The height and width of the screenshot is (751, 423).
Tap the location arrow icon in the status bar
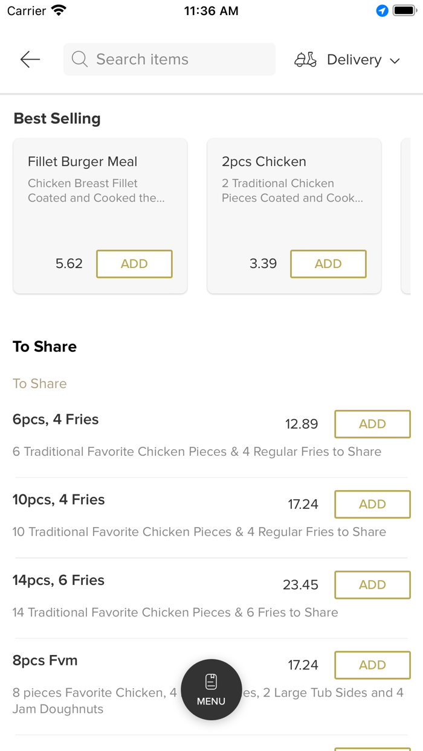point(381,10)
